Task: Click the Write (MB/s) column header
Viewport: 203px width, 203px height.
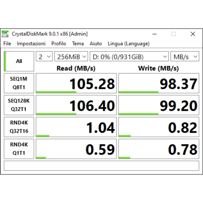Action: point(158,68)
